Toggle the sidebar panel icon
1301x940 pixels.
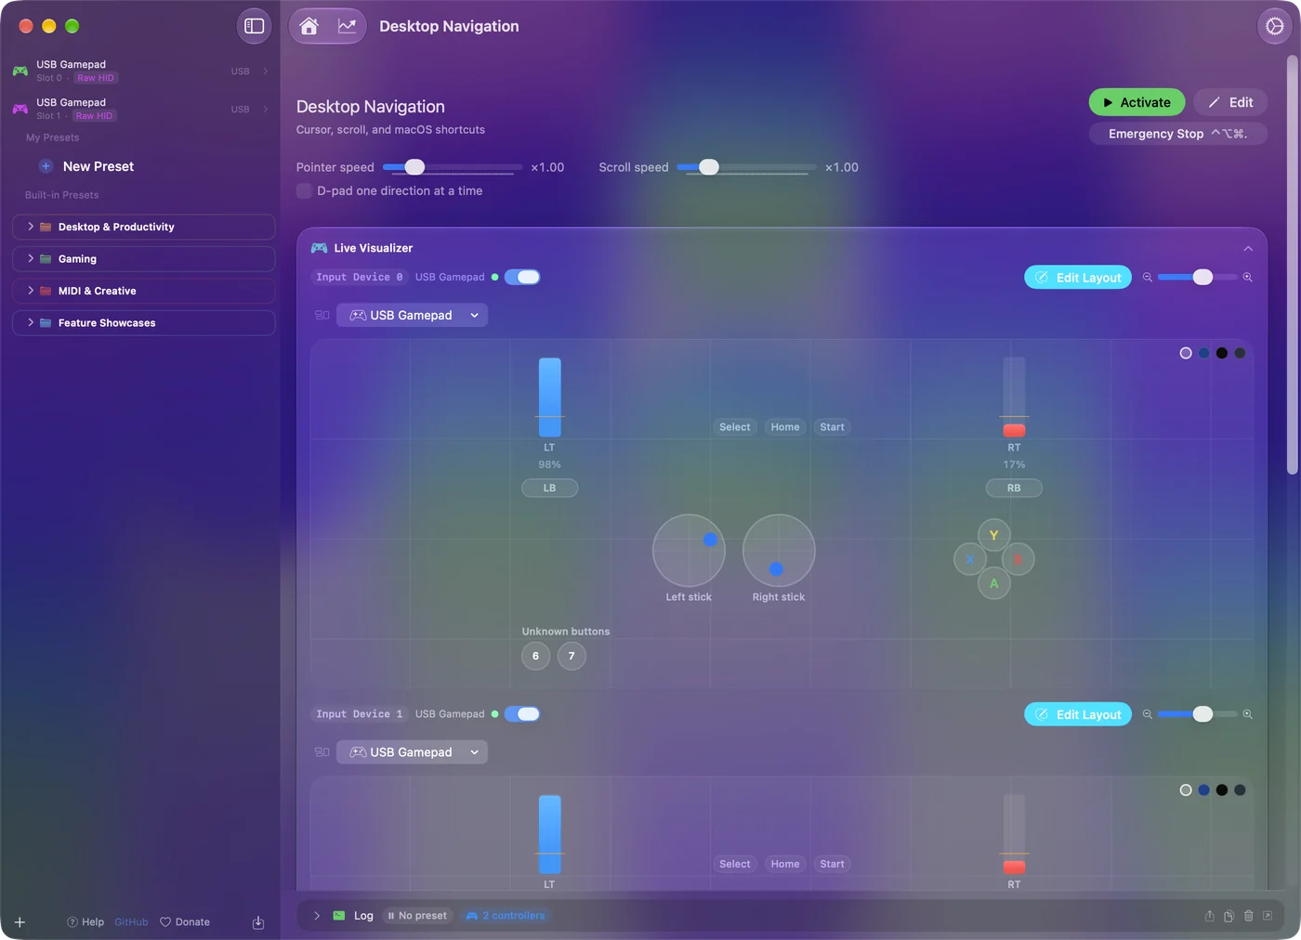tap(254, 26)
